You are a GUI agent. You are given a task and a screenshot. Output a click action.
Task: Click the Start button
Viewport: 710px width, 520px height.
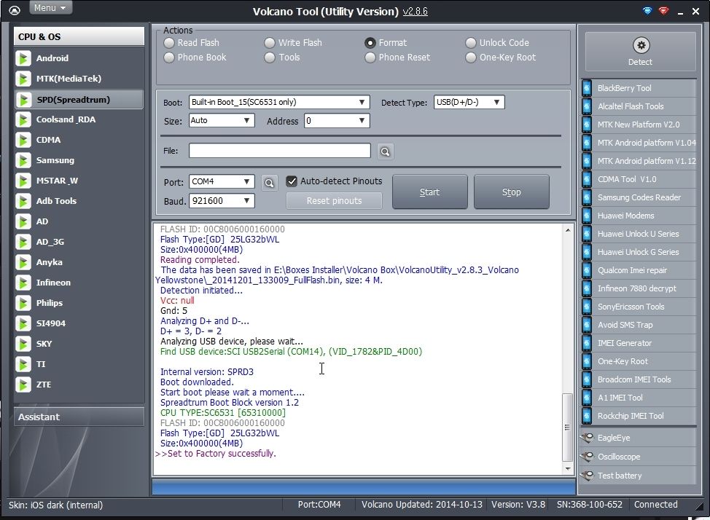point(429,192)
